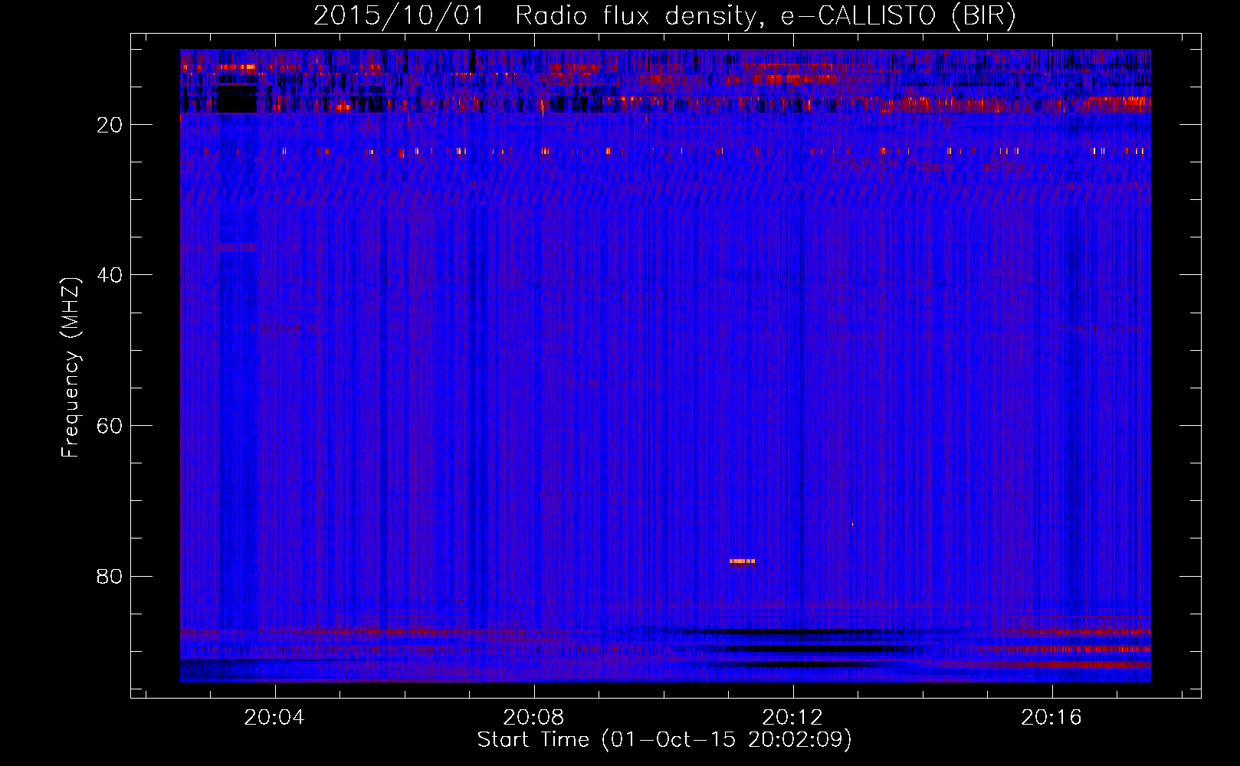
Task: Click the y-axis tick label "40"
Action: (x=110, y=275)
